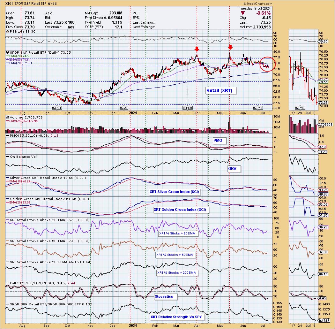Click the Chg value '-0.45'
This screenshot has height=329, width=335.
coord(266,18)
